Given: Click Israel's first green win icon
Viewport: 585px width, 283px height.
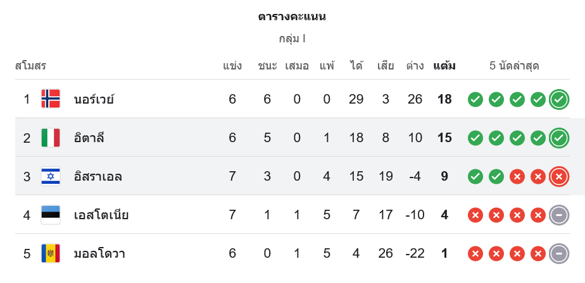Looking at the screenshot, I should point(475,176).
